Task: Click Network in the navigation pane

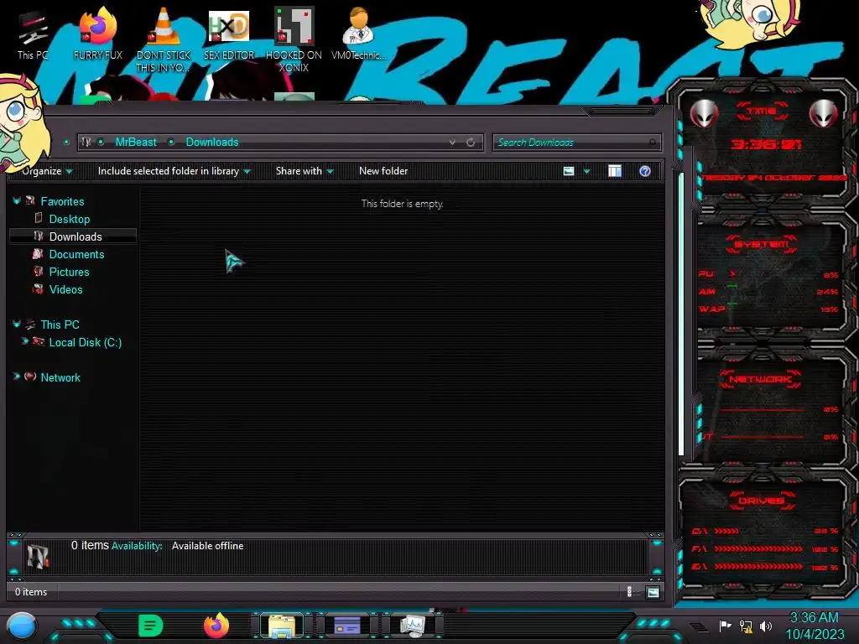Action: coord(60,378)
